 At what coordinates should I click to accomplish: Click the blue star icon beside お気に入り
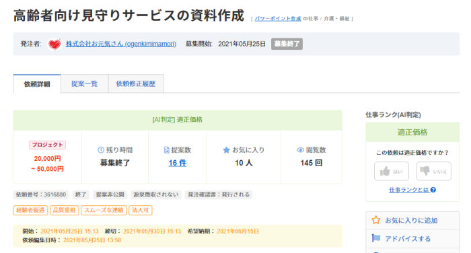[226, 150]
